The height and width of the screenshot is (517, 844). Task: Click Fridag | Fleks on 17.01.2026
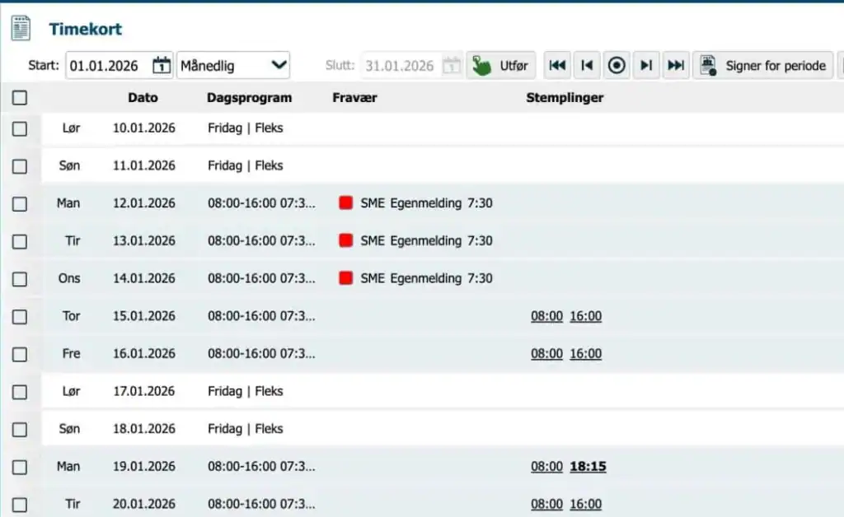[246, 391]
